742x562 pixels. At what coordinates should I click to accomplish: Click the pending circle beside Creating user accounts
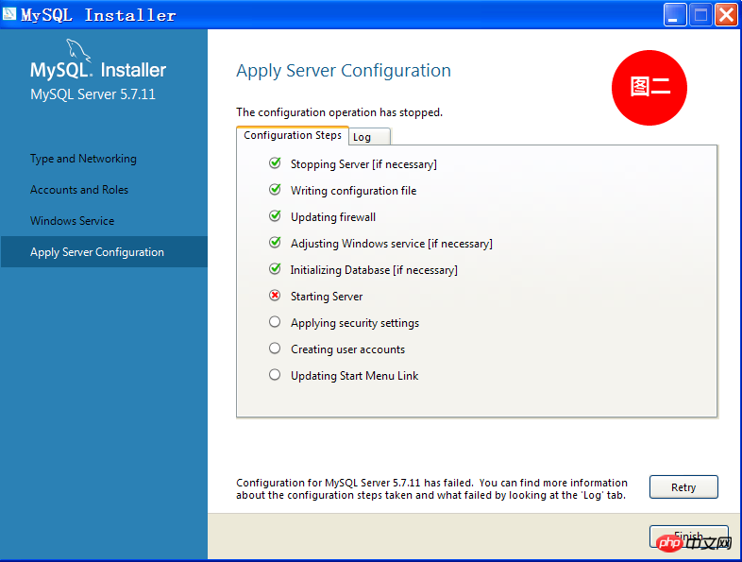coord(275,349)
